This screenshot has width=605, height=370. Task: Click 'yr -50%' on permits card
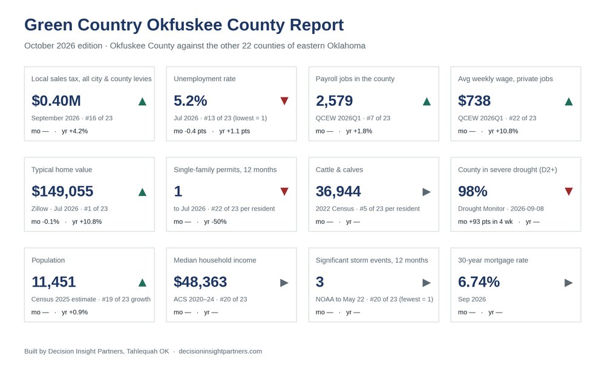[x=215, y=222]
